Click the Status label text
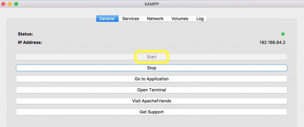The image size is (304, 127). (26, 34)
